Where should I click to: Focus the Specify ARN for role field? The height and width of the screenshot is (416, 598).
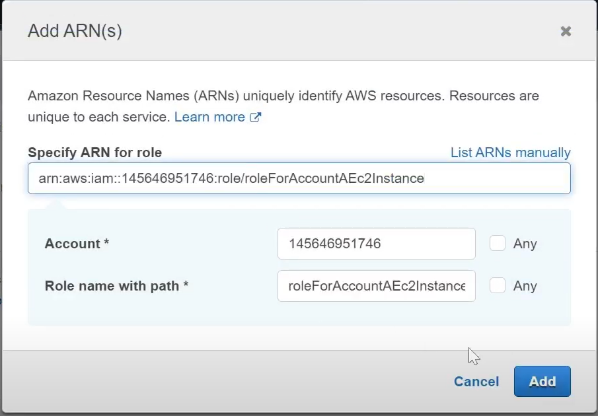tap(299, 178)
